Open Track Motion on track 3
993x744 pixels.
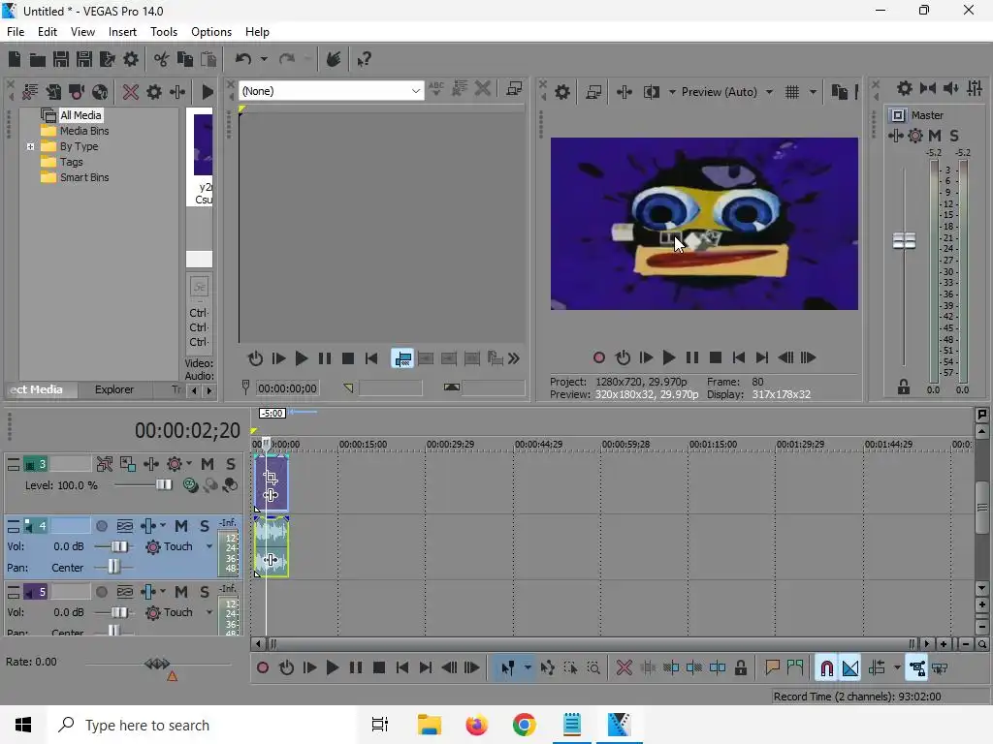click(128, 464)
